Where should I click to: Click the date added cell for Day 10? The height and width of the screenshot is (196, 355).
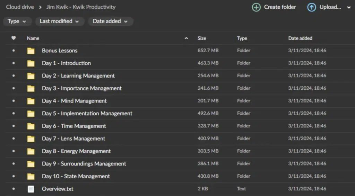click(307, 176)
